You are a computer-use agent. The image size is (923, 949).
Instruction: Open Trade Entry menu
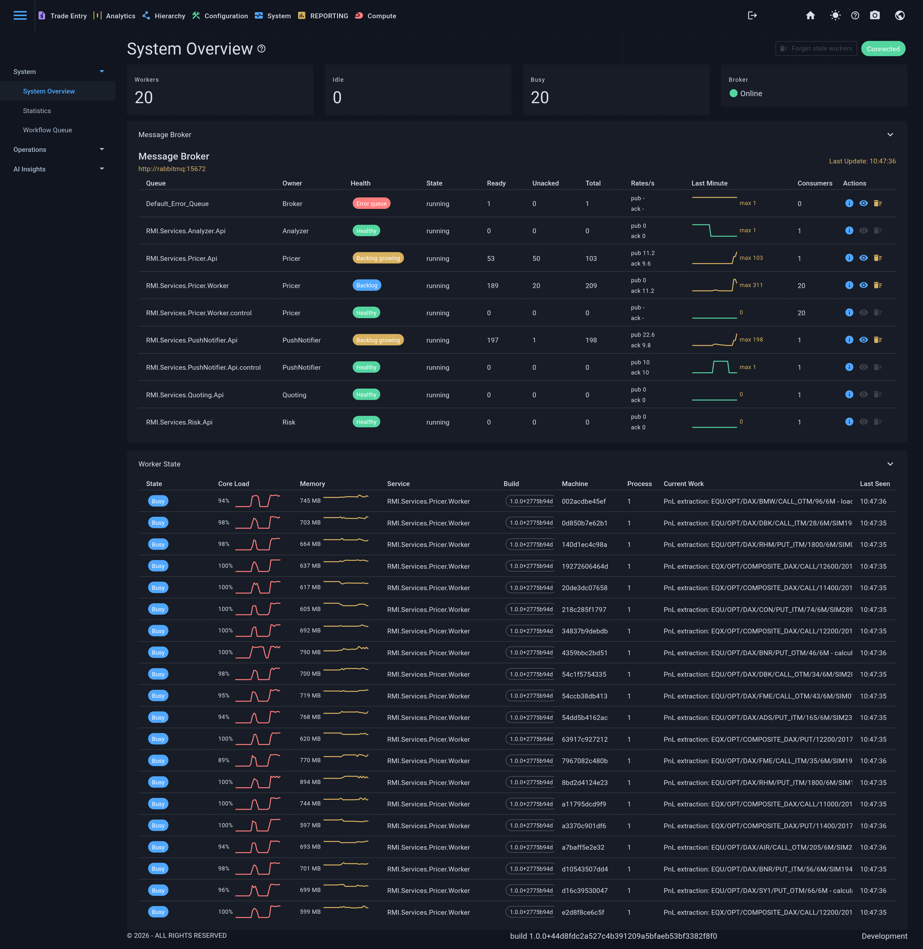tap(62, 15)
